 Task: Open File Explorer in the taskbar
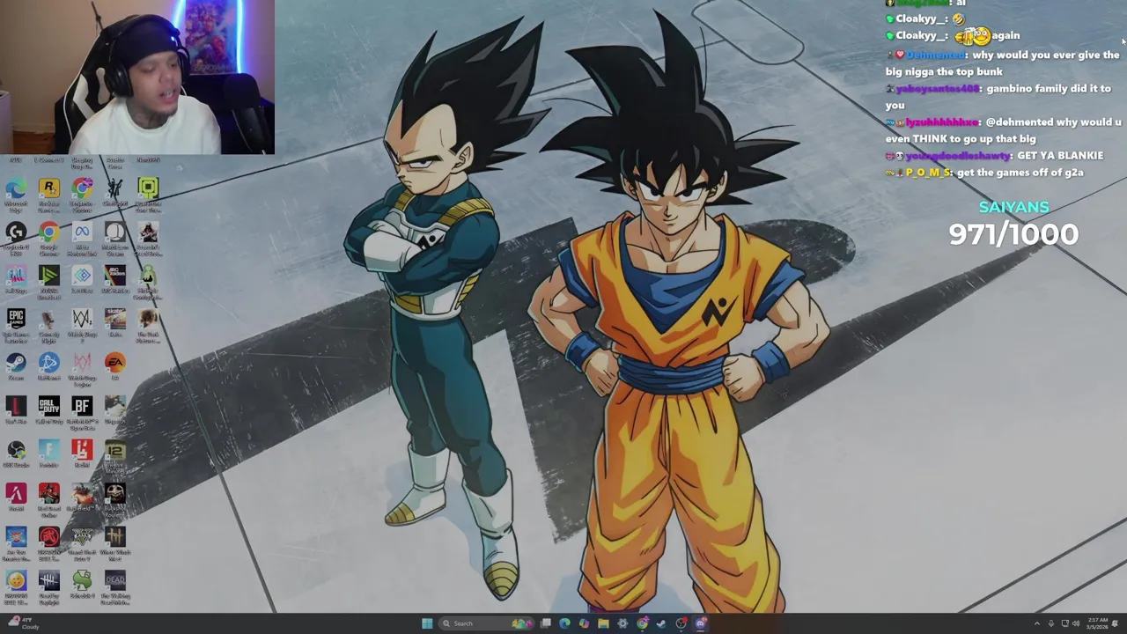tap(603, 623)
